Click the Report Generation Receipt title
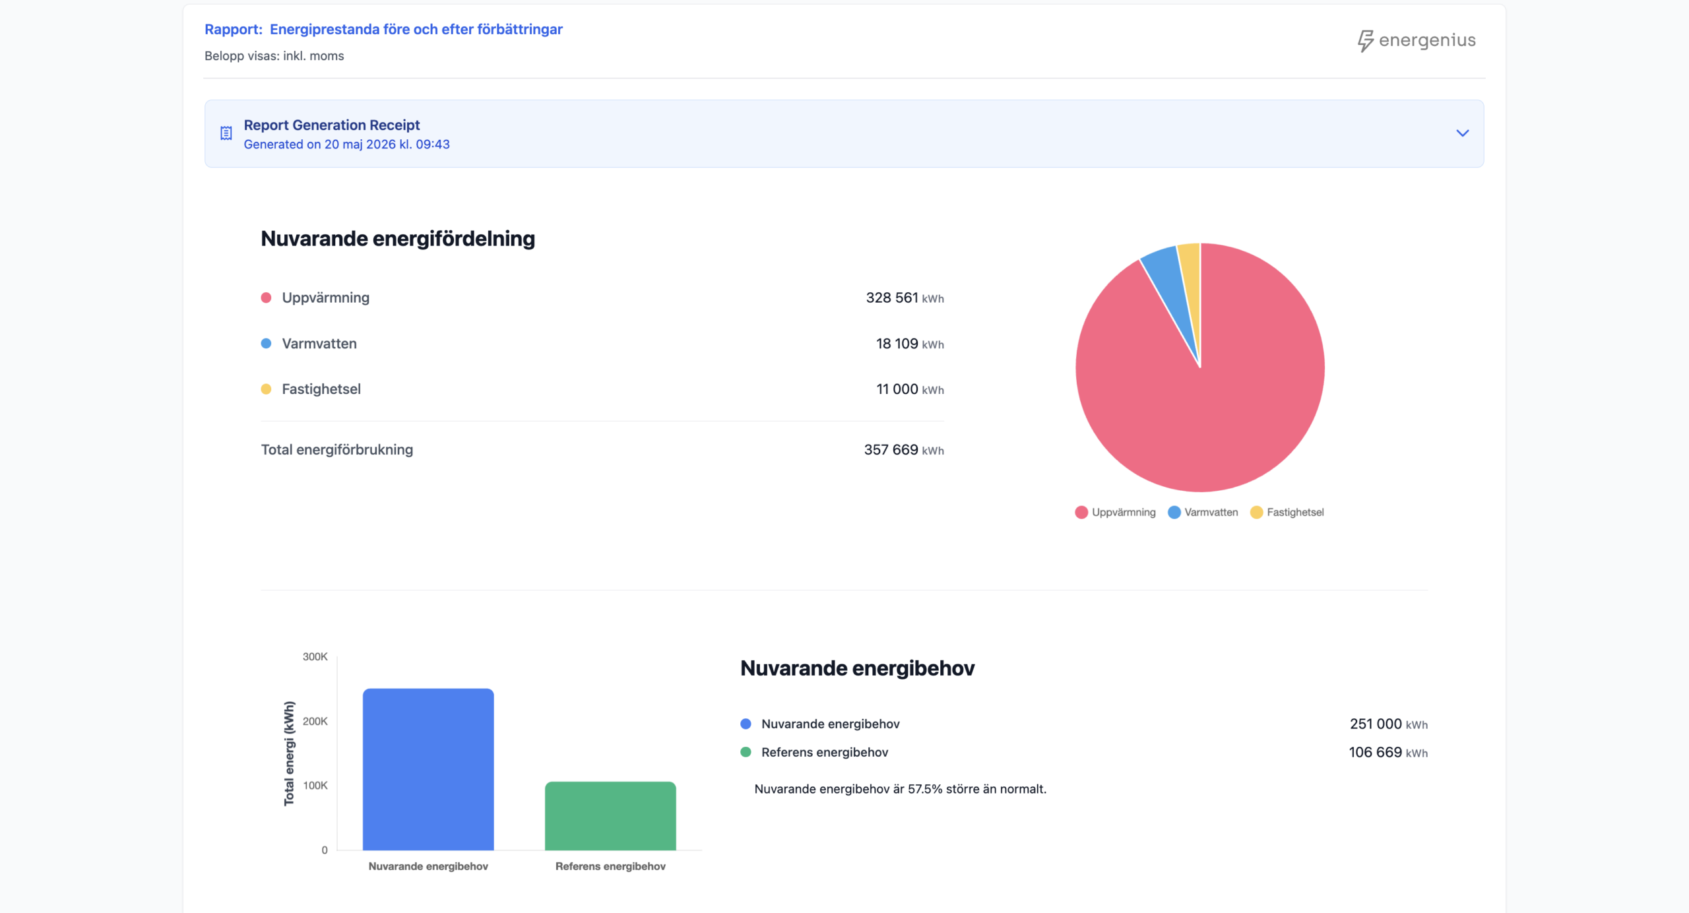1689x913 pixels. [x=332, y=125]
